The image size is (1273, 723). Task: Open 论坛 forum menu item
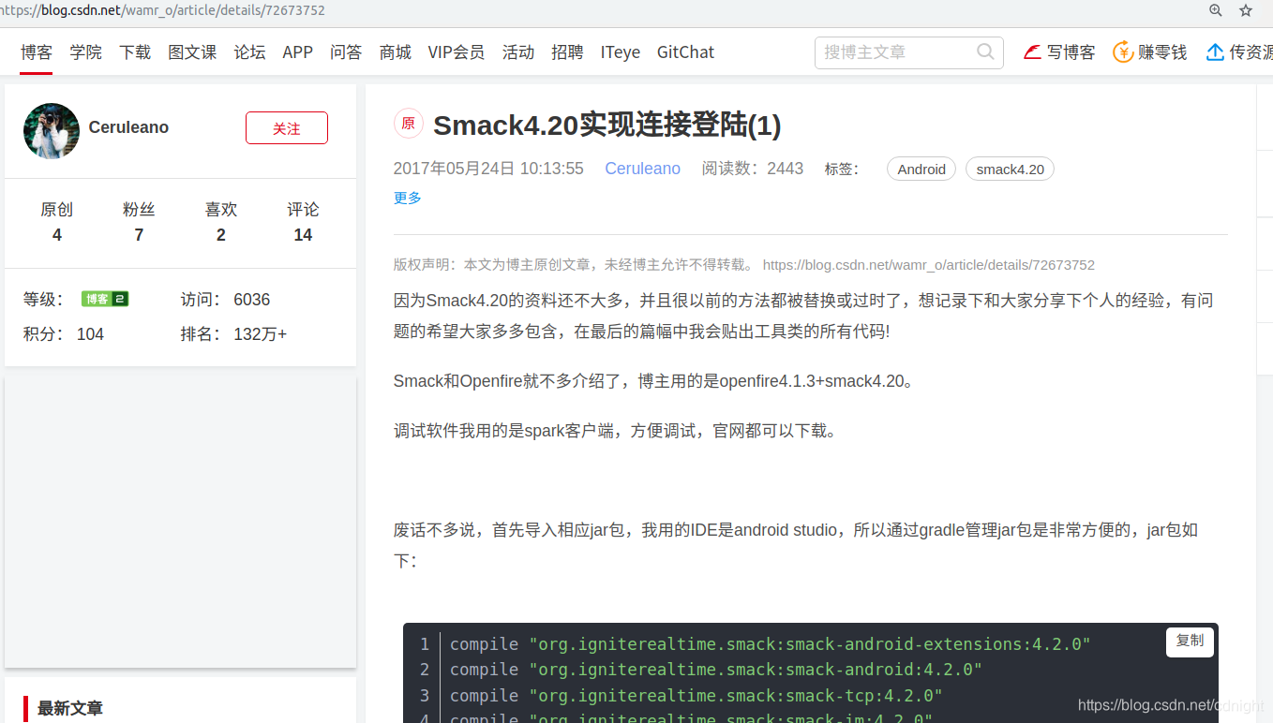pyautogui.click(x=249, y=52)
